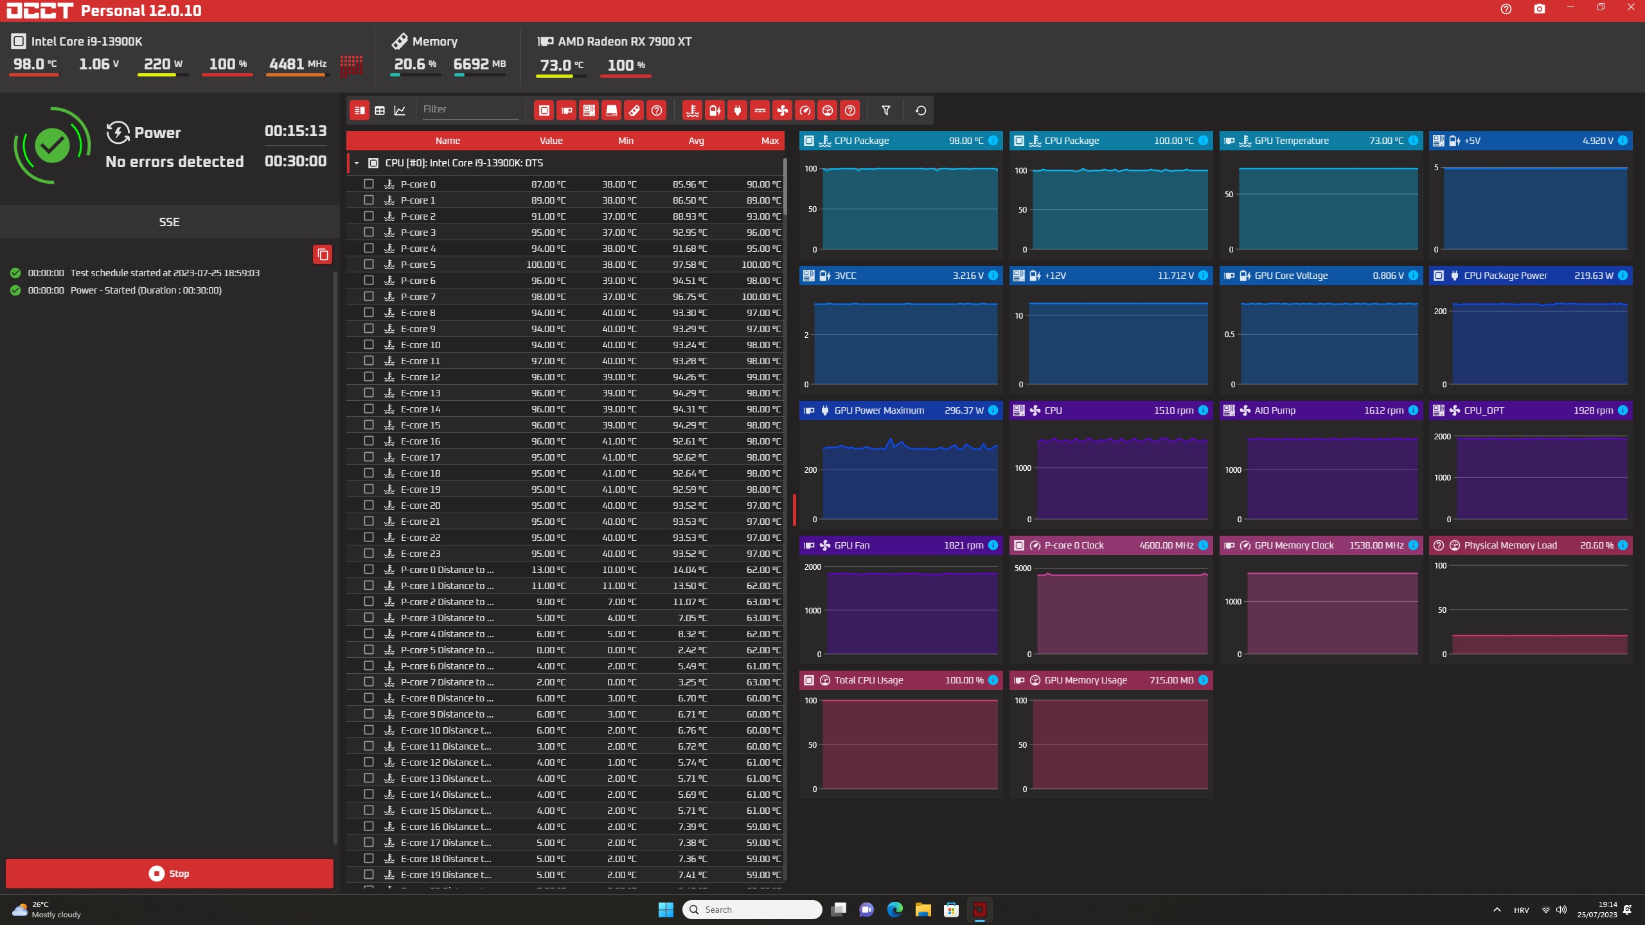Check the E-core 16 row checkbox

(369, 441)
